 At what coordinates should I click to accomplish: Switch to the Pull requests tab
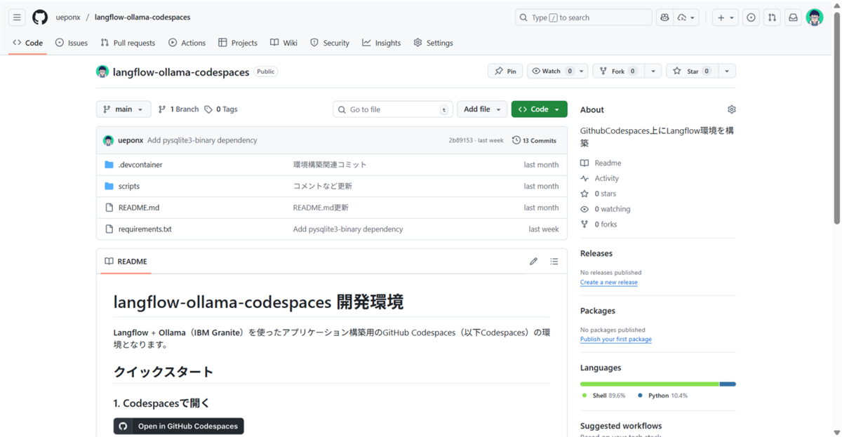click(128, 43)
